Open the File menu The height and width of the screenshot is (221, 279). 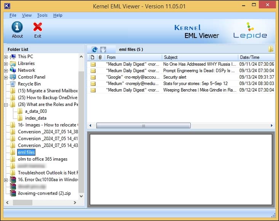13,16
